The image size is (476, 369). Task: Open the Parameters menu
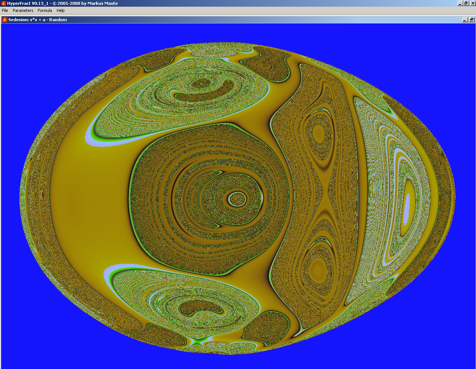click(23, 10)
